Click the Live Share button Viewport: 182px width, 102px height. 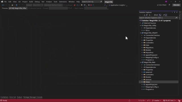click(162, 5)
